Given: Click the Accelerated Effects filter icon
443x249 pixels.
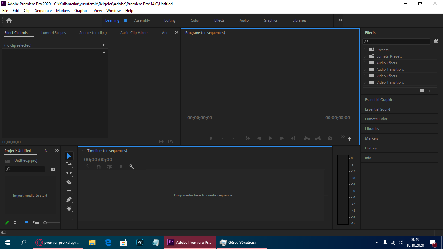Looking at the screenshot, I should (x=436, y=41).
